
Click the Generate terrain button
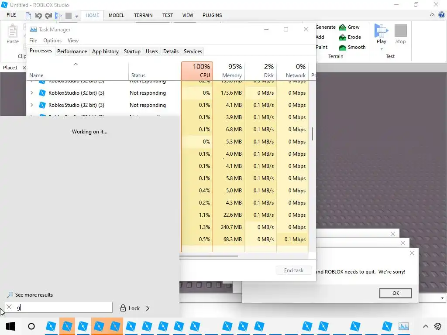[326, 27]
